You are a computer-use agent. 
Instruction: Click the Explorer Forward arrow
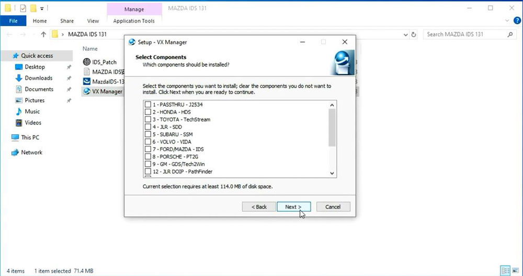click(x=22, y=34)
